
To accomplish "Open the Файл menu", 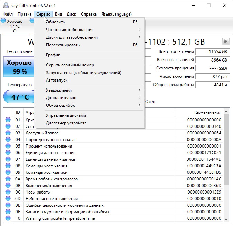I will tap(8, 14).
